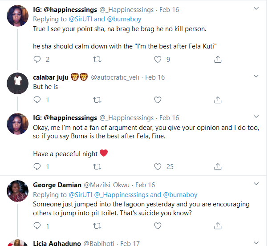Expand options chevron on calabar juju's tweet

256,77
